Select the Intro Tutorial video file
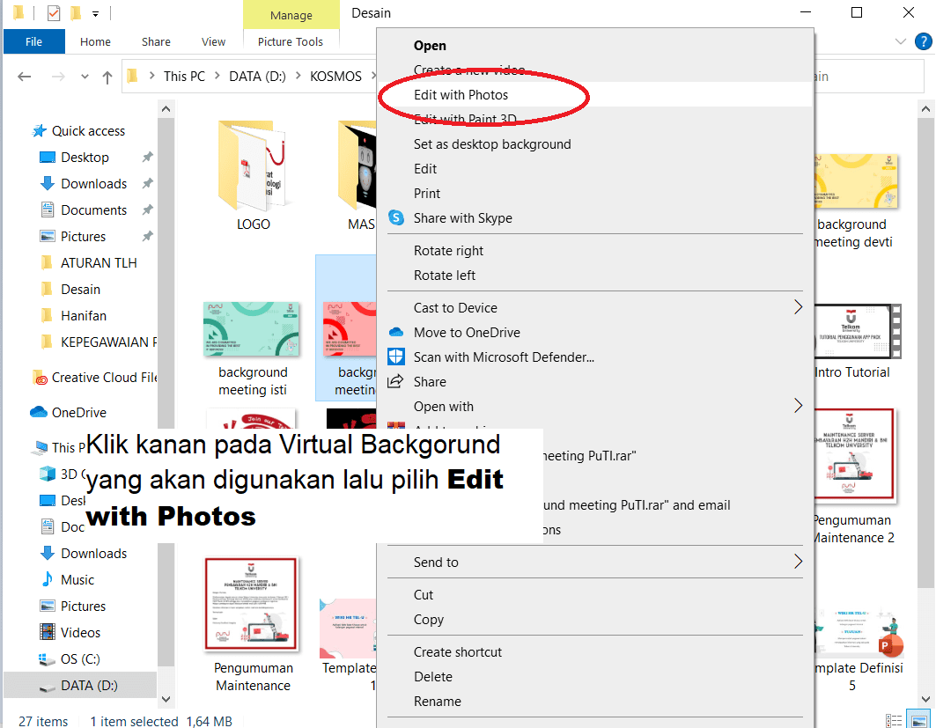The width and height of the screenshot is (936, 728). (858, 342)
